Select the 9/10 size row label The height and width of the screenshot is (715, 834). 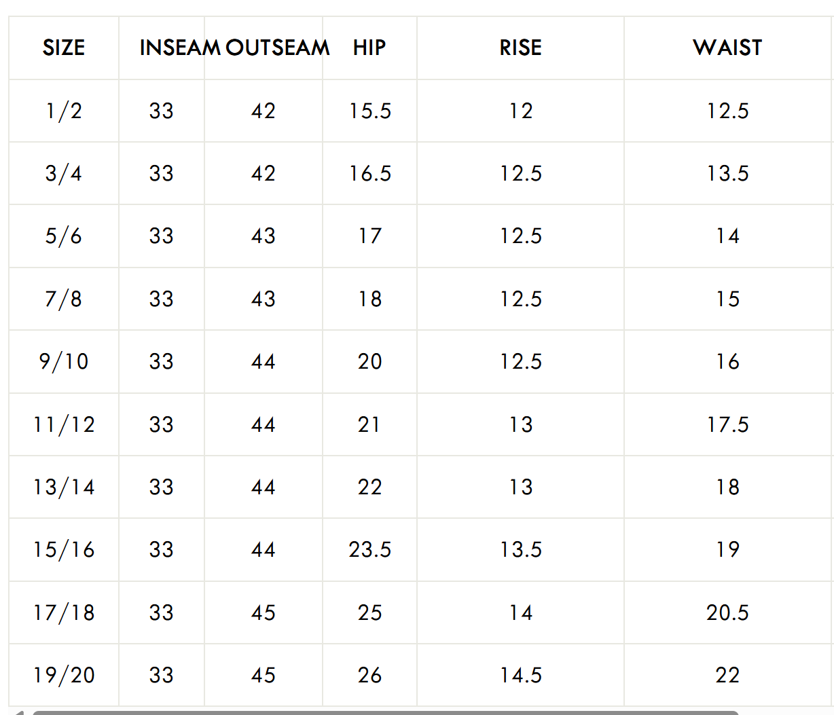64,361
